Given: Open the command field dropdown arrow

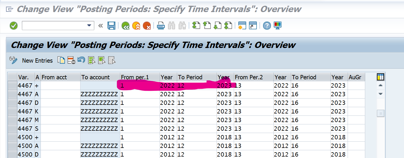Looking at the screenshot, I should click(x=89, y=26).
